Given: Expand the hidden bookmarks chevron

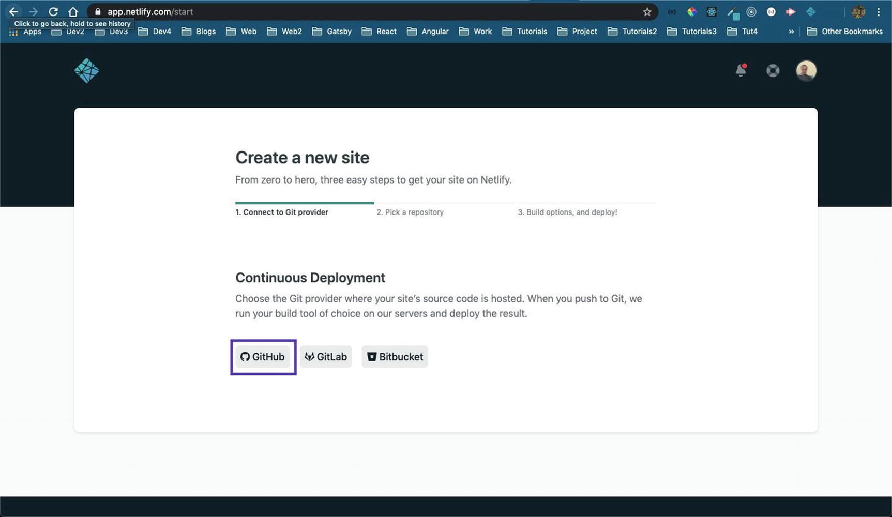Looking at the screenshot, I should [791, 32].
